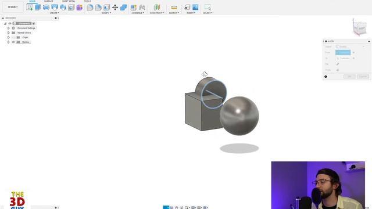Viewport: 372px width, 209px height.
Task: Click the Select tool icon
Action: click(208, 8)
